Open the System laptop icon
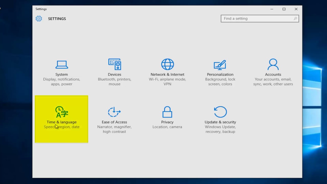Image resolution: width=327 pixels, height=184 pixels. point(62,65)
